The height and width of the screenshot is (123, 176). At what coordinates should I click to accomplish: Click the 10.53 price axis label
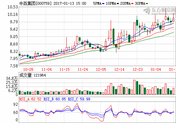tap(13, 7)
